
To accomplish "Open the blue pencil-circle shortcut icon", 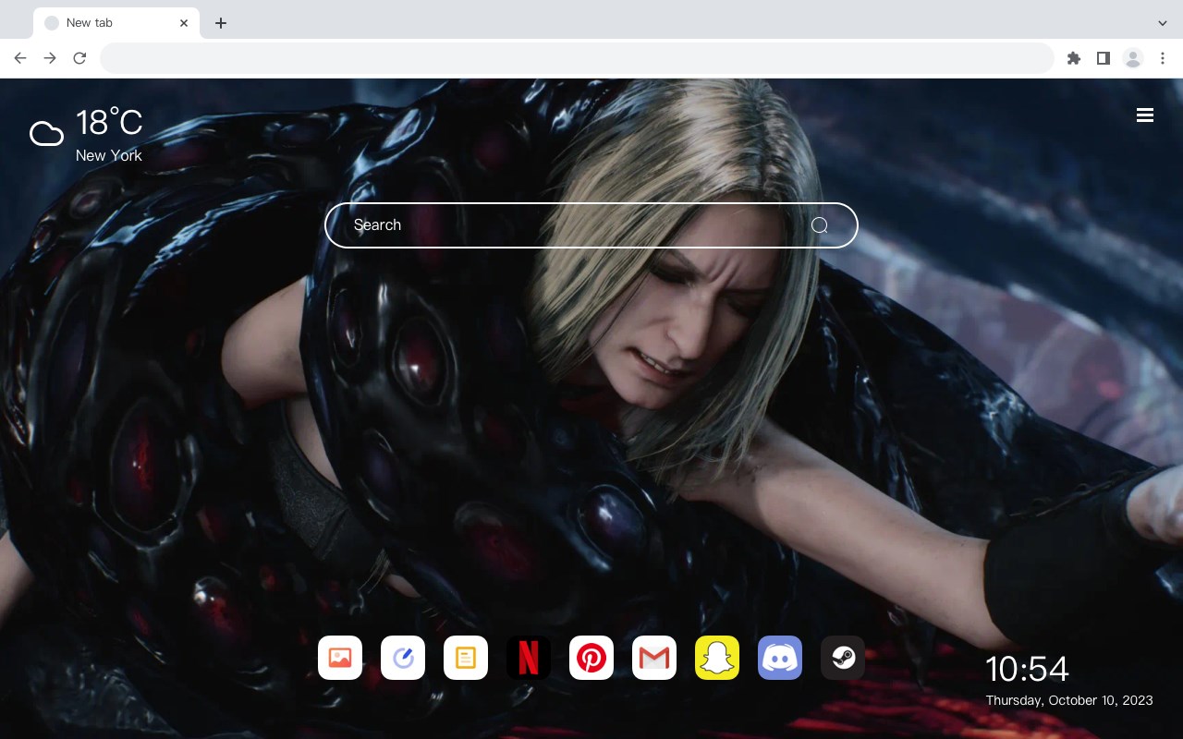I will pyautogui.click(x=403, y=658).
